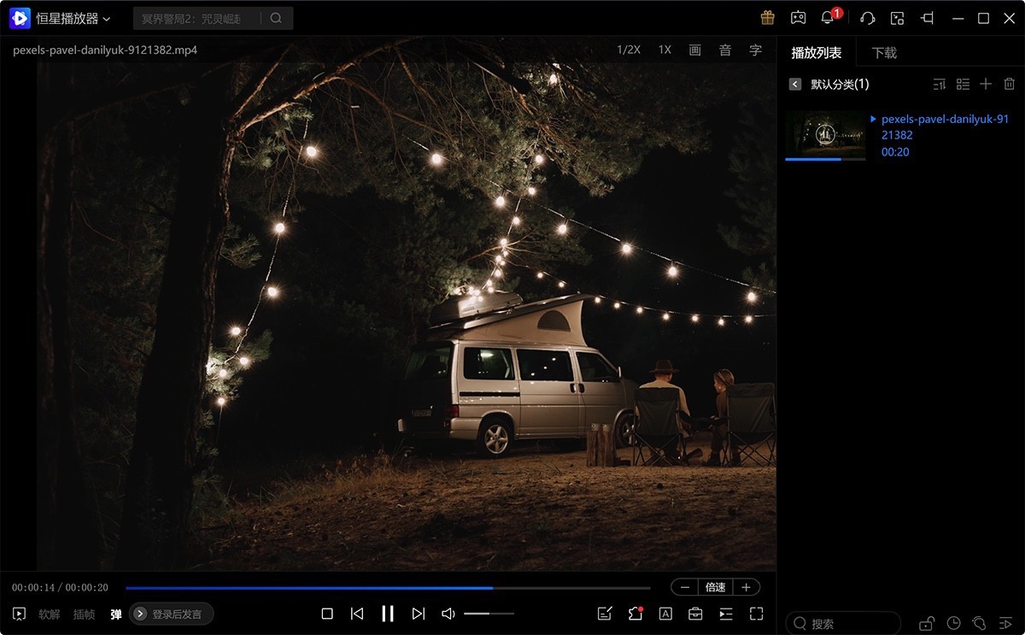Click the playlist video thumbnail
The width and height of the screenshot is (1025, 635).
tap(825, 134)
